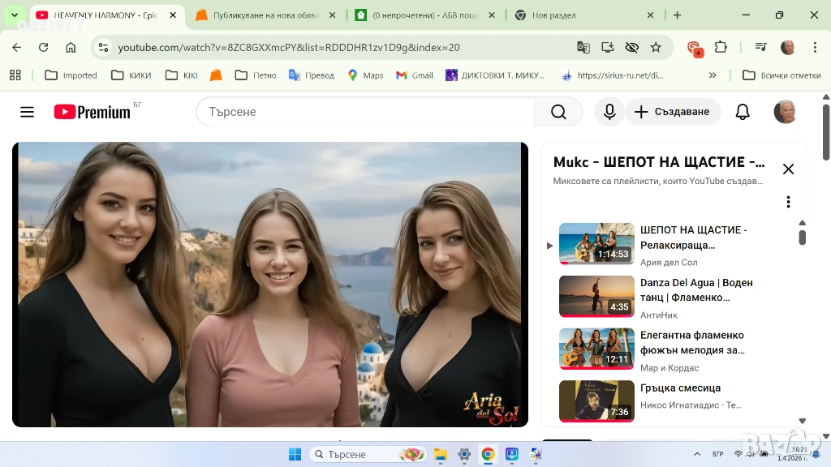This screenshot has width=831, height=467.
Task: Open the Gmail bookmark link
Action: click(x=414, y=75)
